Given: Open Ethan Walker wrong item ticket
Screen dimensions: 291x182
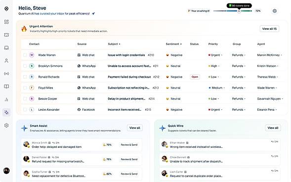Looking at the screenshot, I should 220,145.
